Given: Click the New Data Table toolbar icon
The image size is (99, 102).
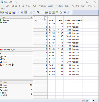Looking at the screenshot, I should pos(3,12).
